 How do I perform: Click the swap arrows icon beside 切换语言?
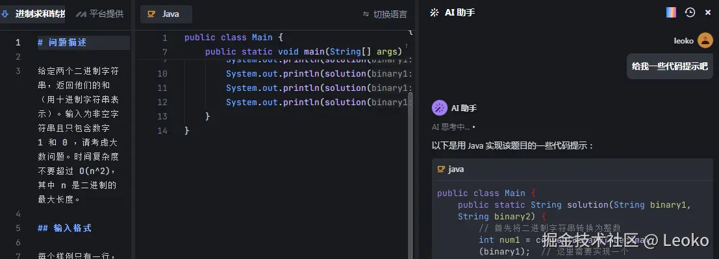[x=366, y=14]
